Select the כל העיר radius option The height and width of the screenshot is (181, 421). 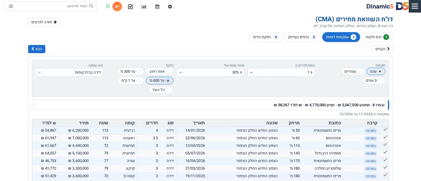[x=161, y=90]
